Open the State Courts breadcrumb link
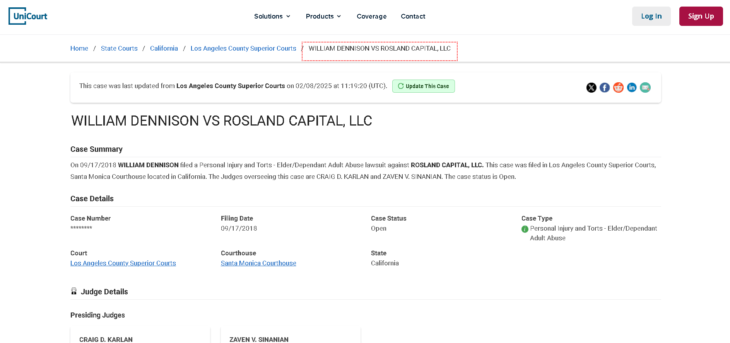 (x=119, y=48)
